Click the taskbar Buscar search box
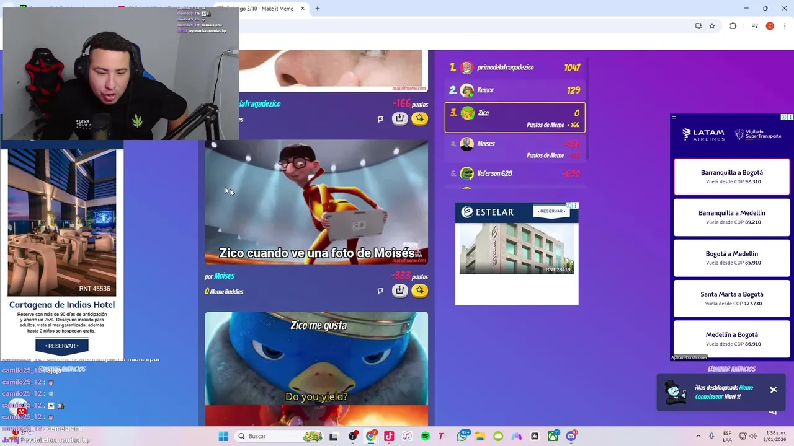This screenshot has height=446, width=794. pyautogui.click(x=280, y=436)
